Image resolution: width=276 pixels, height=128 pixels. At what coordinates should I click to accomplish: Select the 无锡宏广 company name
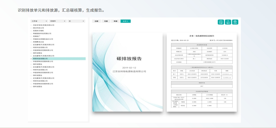tap(37, 36)
